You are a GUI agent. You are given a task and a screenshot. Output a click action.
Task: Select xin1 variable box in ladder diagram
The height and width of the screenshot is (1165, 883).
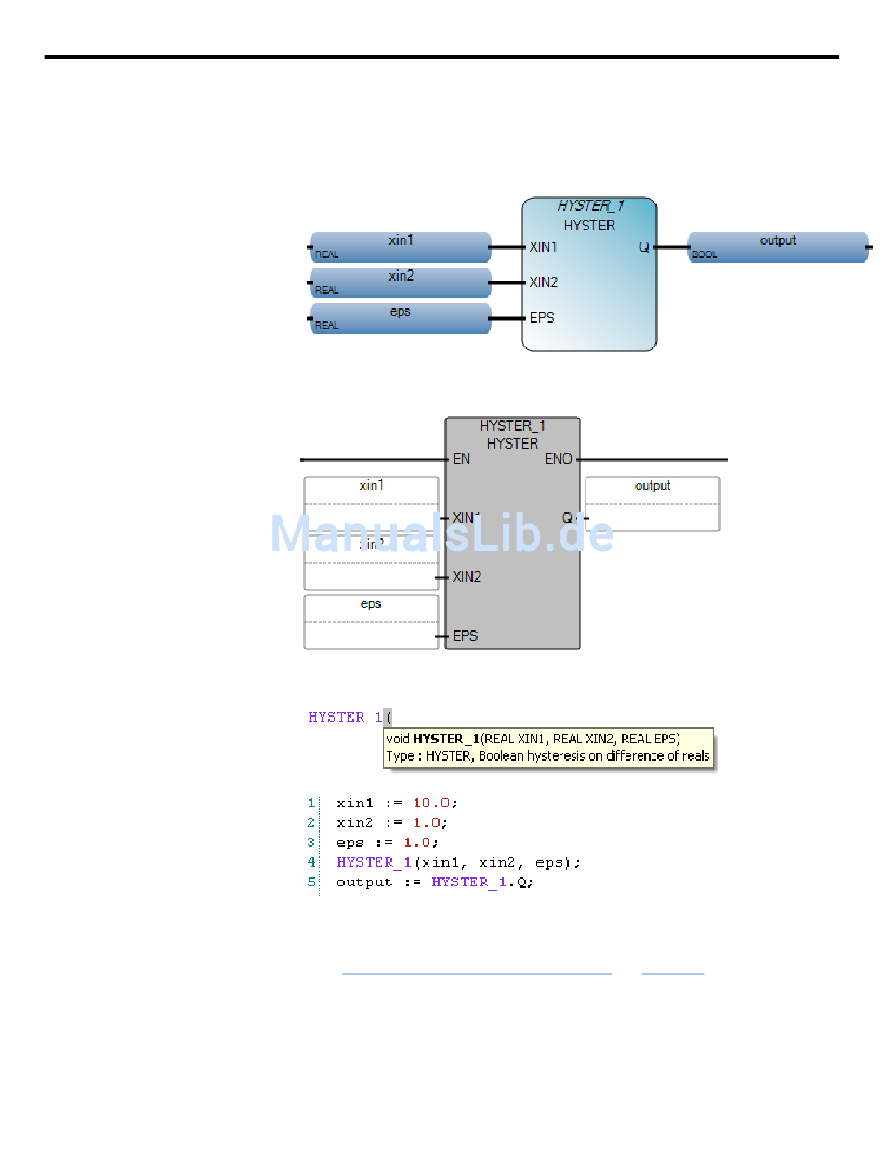(372, 503)
